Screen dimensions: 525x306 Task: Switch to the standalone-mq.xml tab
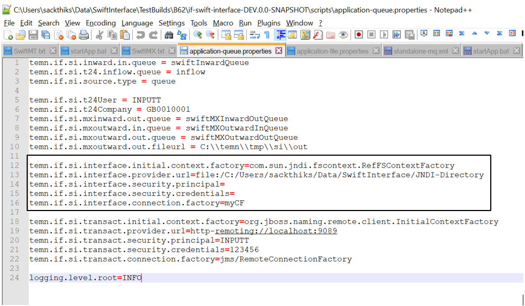pyautogui.click(x=421, y=51)
